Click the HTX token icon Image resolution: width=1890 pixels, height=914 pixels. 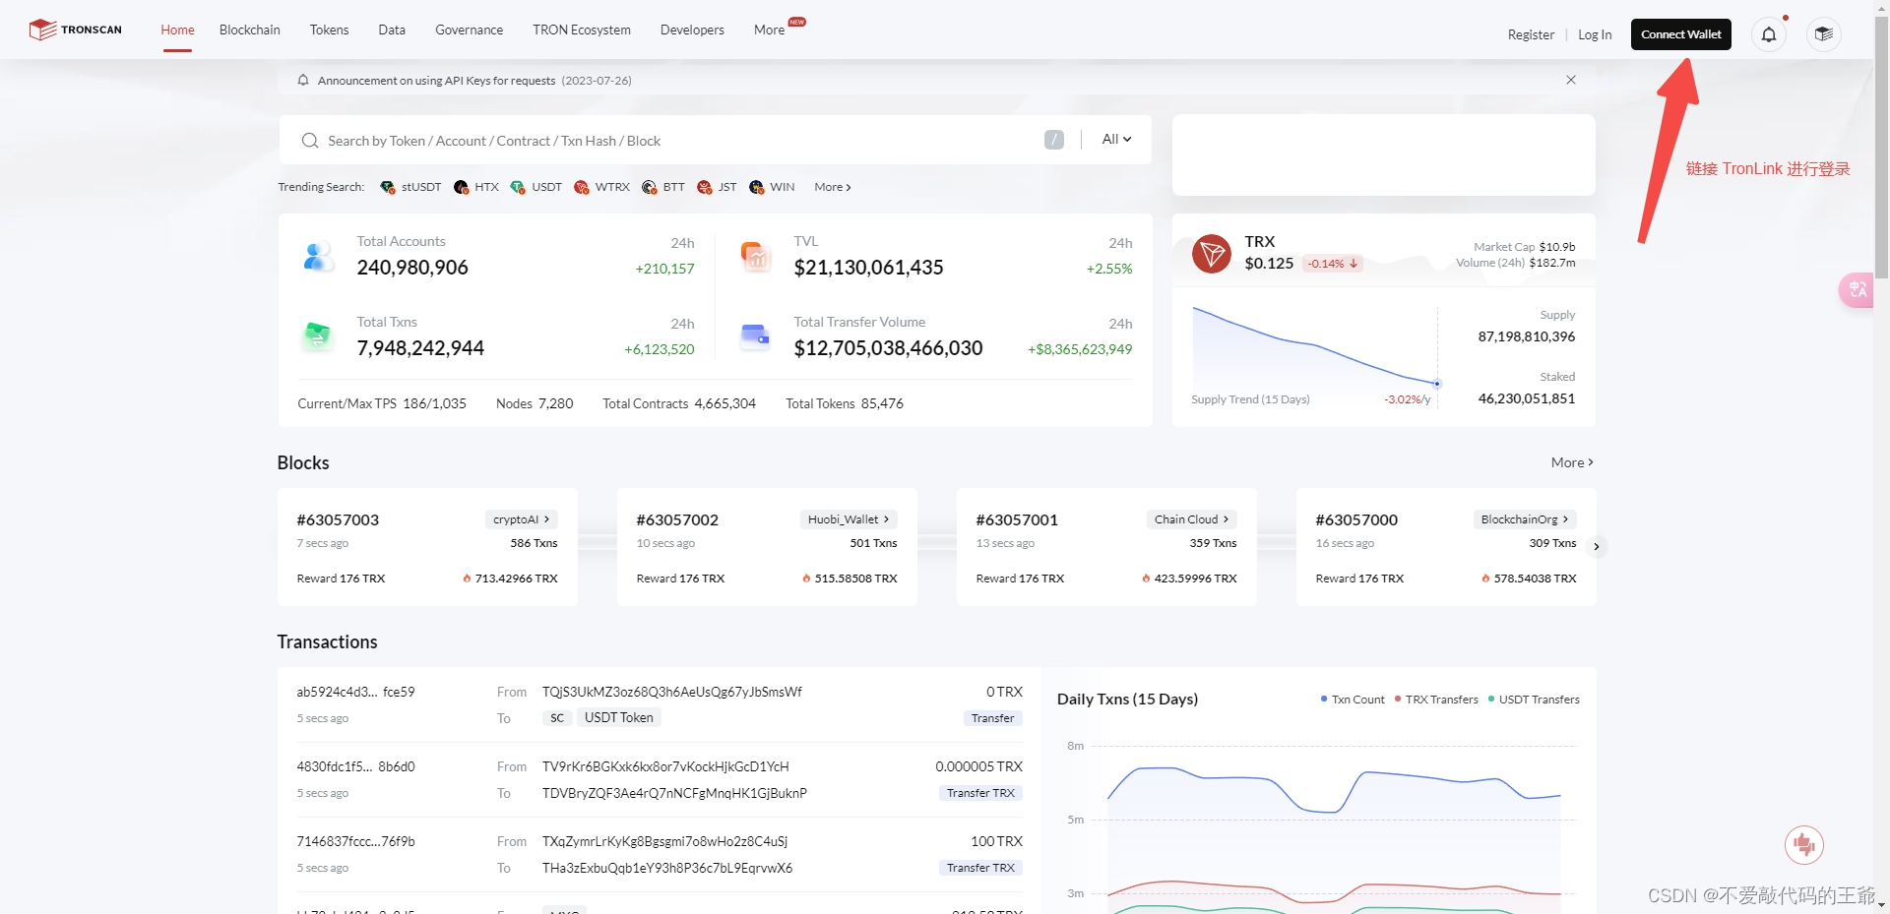(461, 187)
